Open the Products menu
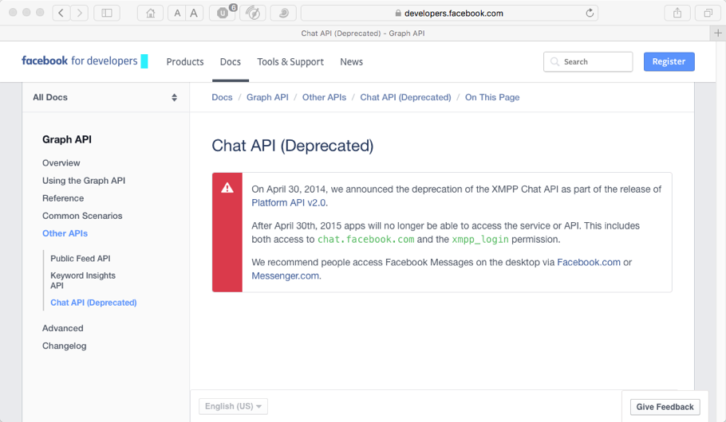726x422 pixels. [185, 62]
